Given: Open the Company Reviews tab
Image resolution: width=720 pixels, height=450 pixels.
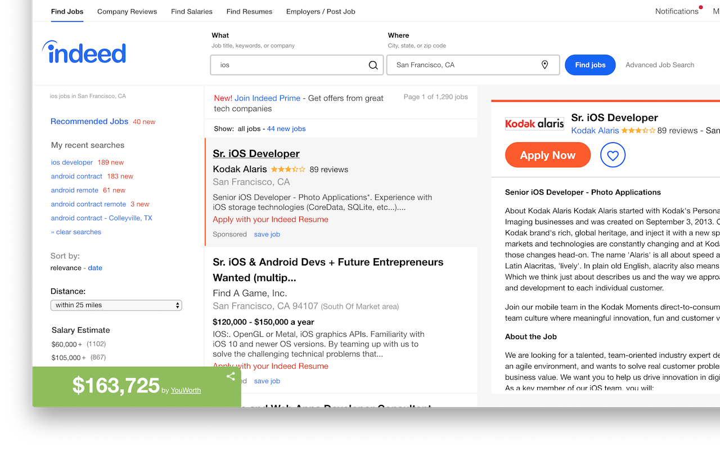Looking at the screenshot, I should pos(127,11).
